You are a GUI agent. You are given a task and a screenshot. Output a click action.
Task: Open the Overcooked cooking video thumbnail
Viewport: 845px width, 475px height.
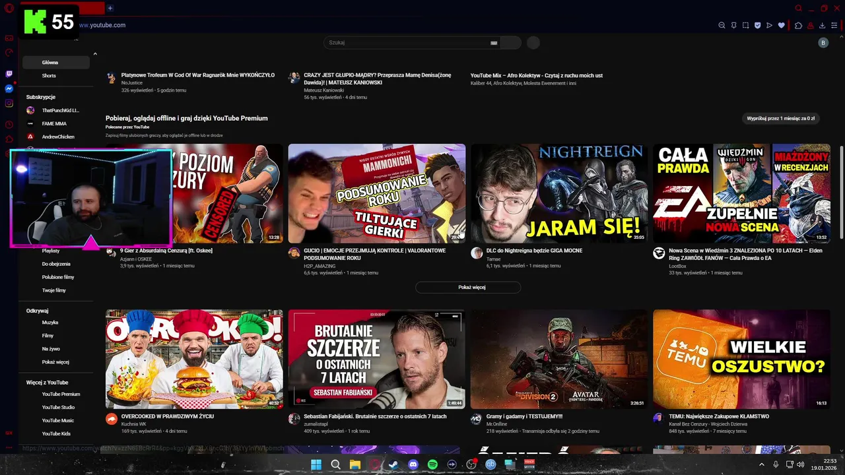coord(194,360)
